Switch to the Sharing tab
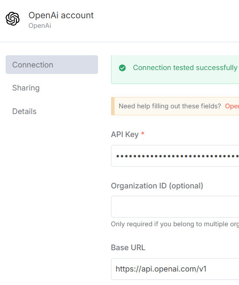Viewport: 239px width, 285px height. point(26,88)
